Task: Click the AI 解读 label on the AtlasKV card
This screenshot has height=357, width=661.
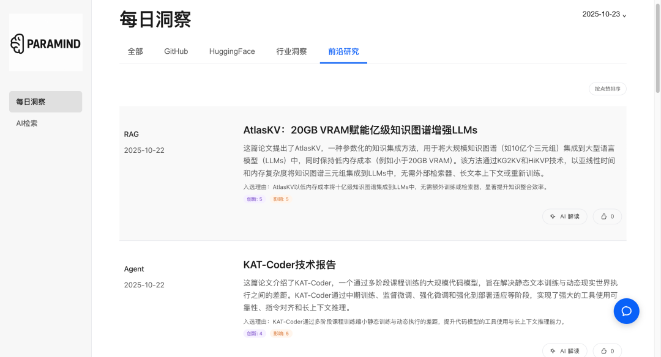Action: pyautogui.click(x=570, y=216)
